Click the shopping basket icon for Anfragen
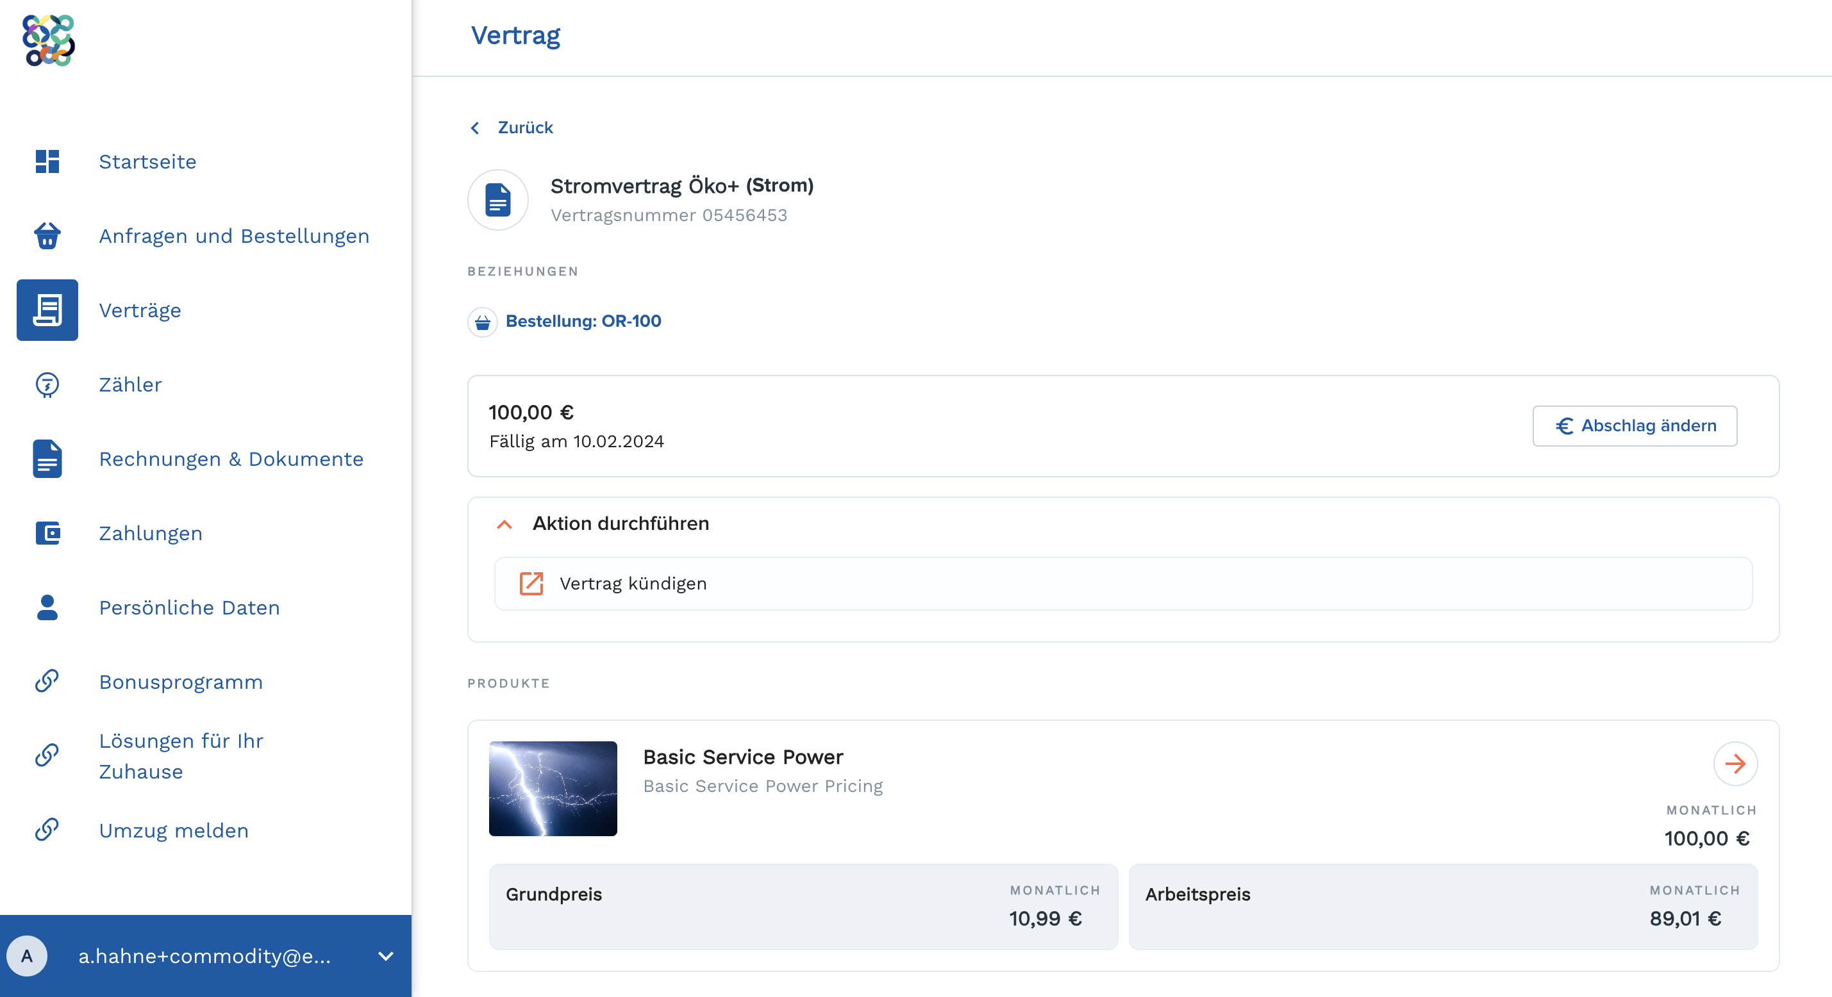Image resolution: width=1832 pixels, height=997 pixels. [x=47, y=235]
